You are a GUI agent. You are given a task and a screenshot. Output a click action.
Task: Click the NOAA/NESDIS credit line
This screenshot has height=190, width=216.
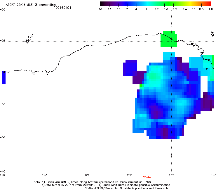click(126, 188)
